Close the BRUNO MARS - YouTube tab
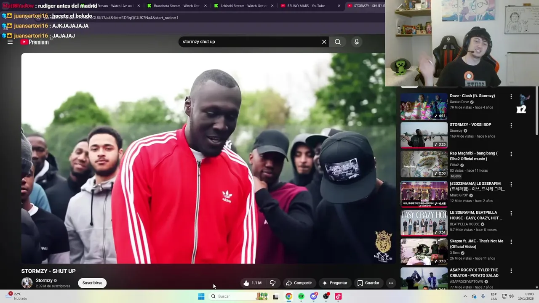This screenshot has height=303, width=539. [339, 6]
